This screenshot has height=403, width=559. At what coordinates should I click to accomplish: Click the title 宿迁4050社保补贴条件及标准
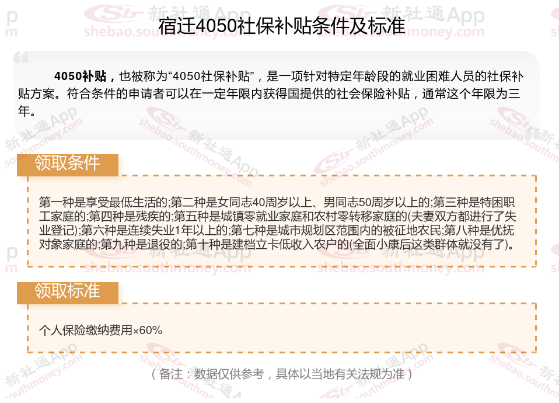click(282, 26)
